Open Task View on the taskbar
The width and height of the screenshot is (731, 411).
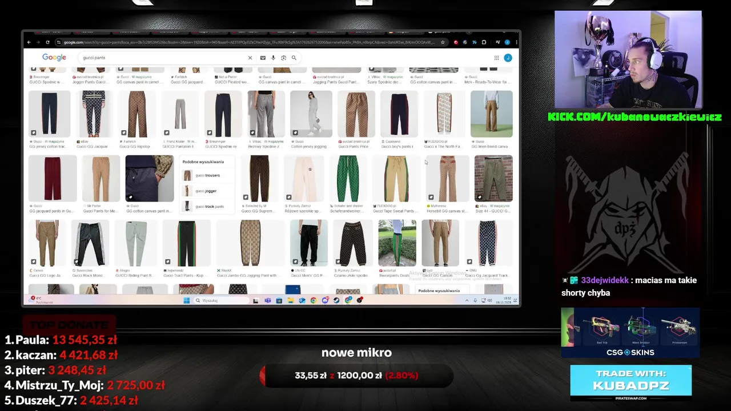click(x=256, y=300)
